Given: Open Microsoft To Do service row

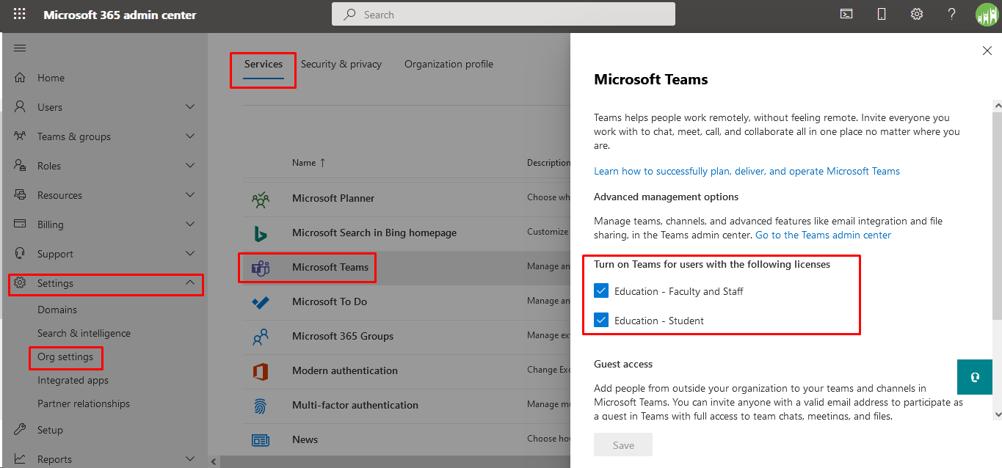Looking at the screenshot, I should tap(407, 301).
